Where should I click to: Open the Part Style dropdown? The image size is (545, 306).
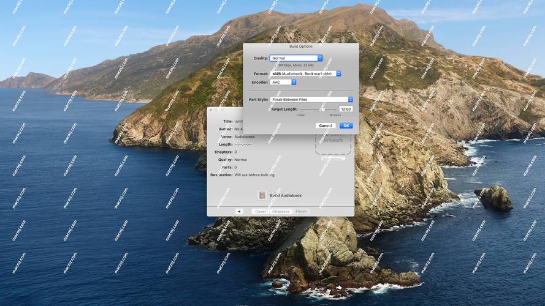click(x=312, y=99)
